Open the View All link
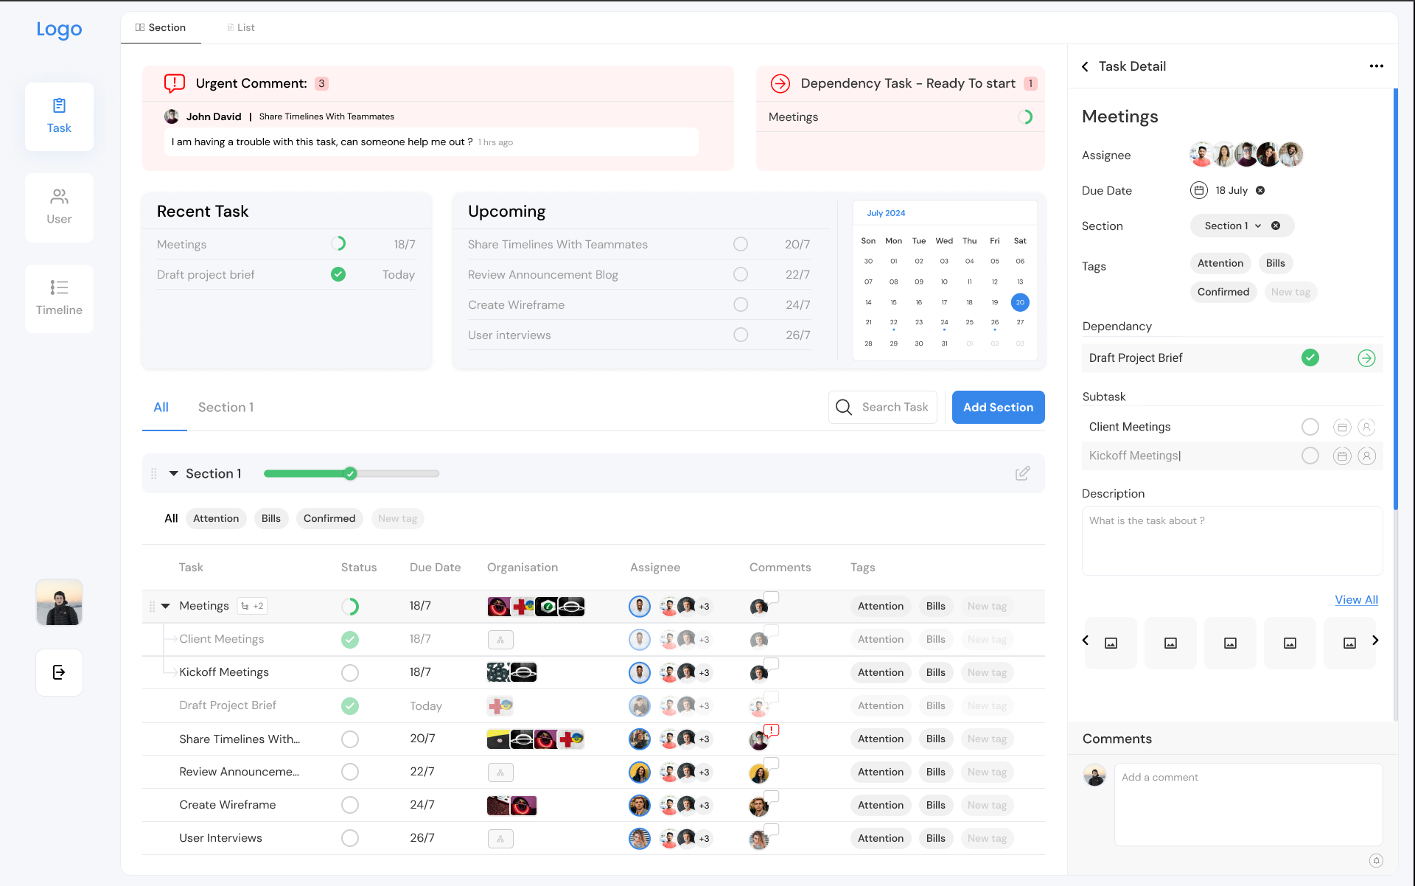1415x886 pixels. coord(1356,599)
